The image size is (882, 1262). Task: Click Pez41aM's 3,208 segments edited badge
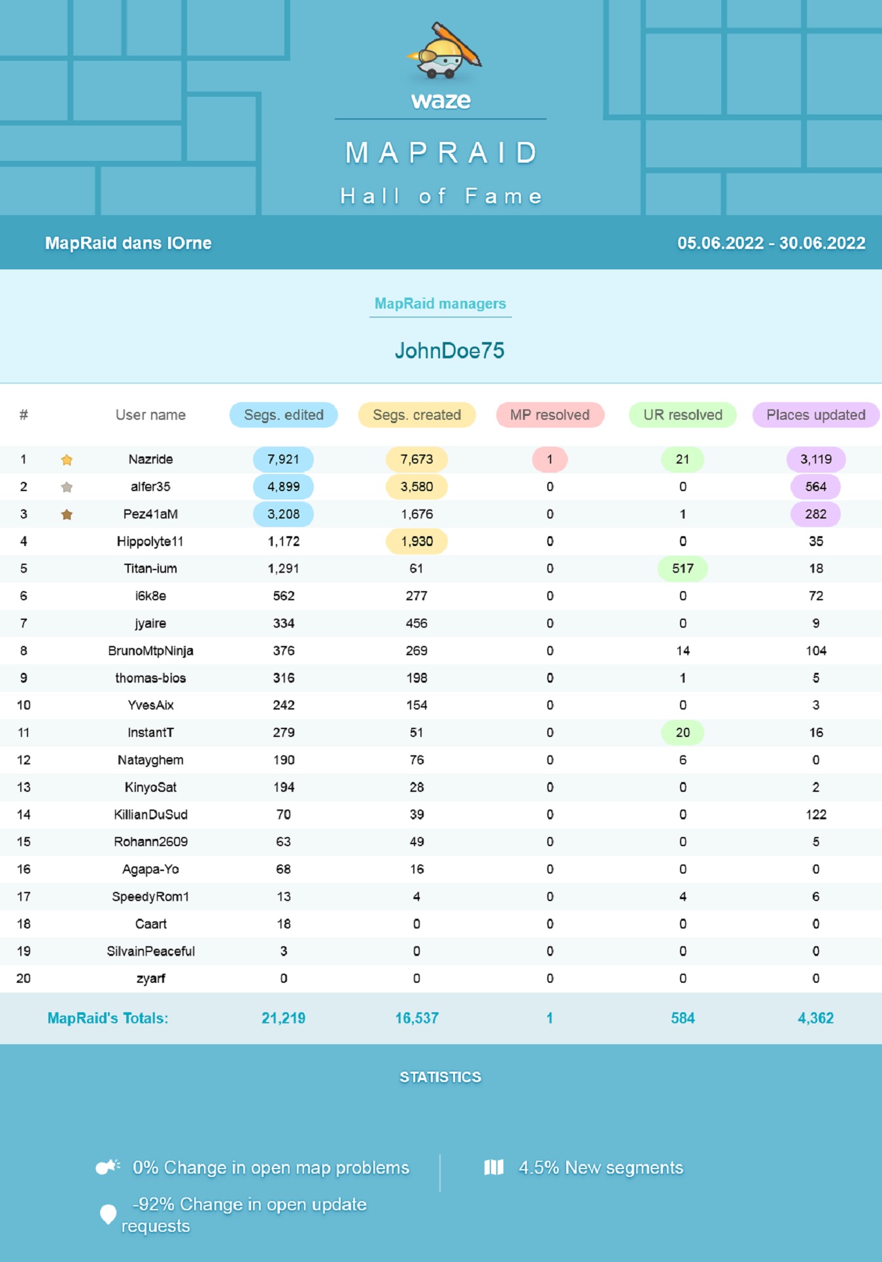tap(283, 514)
